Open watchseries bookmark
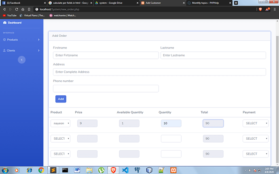 tap(63, 15)
